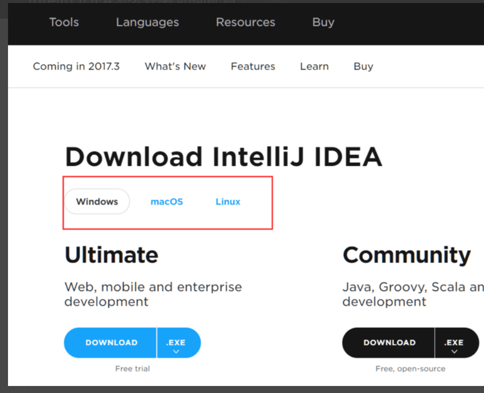
Task: Go to the Coming in 2017.3 page
Action: [76, 66]
